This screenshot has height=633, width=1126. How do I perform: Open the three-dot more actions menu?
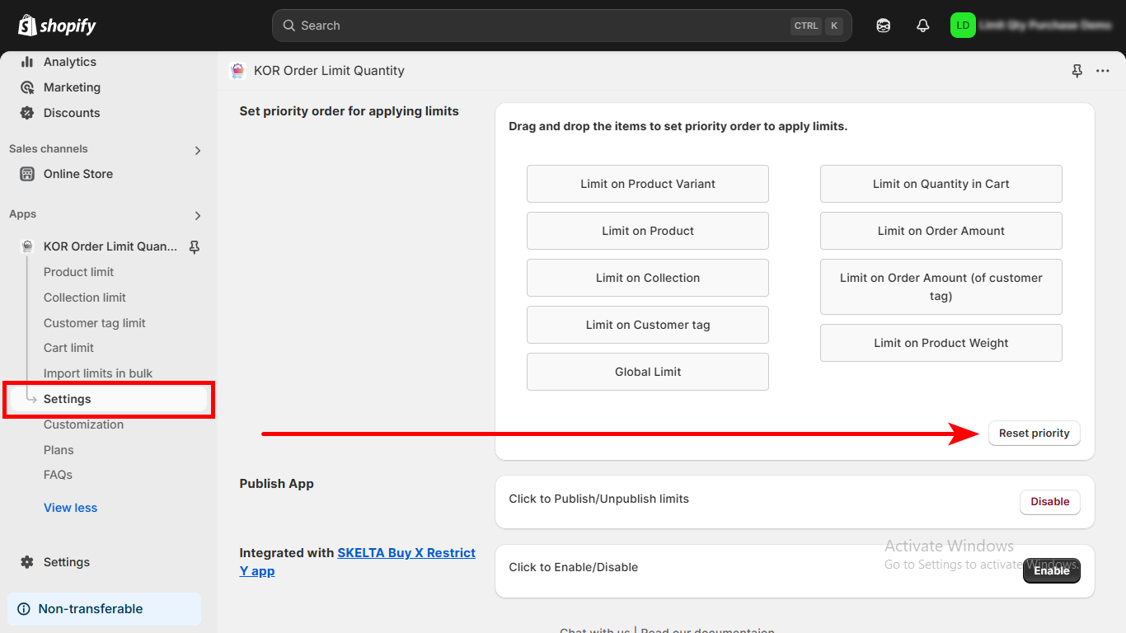[1102, 71]
